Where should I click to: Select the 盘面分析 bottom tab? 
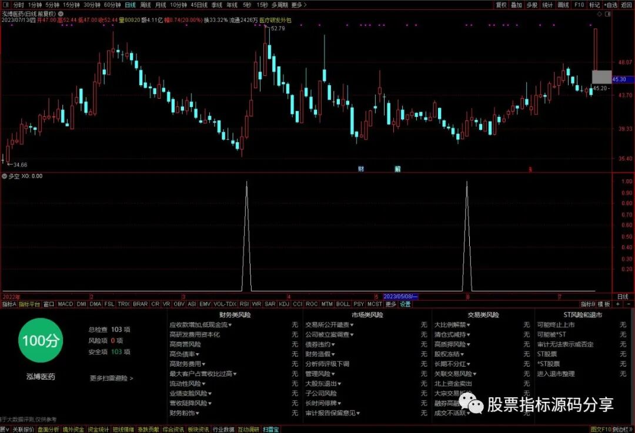48,429
